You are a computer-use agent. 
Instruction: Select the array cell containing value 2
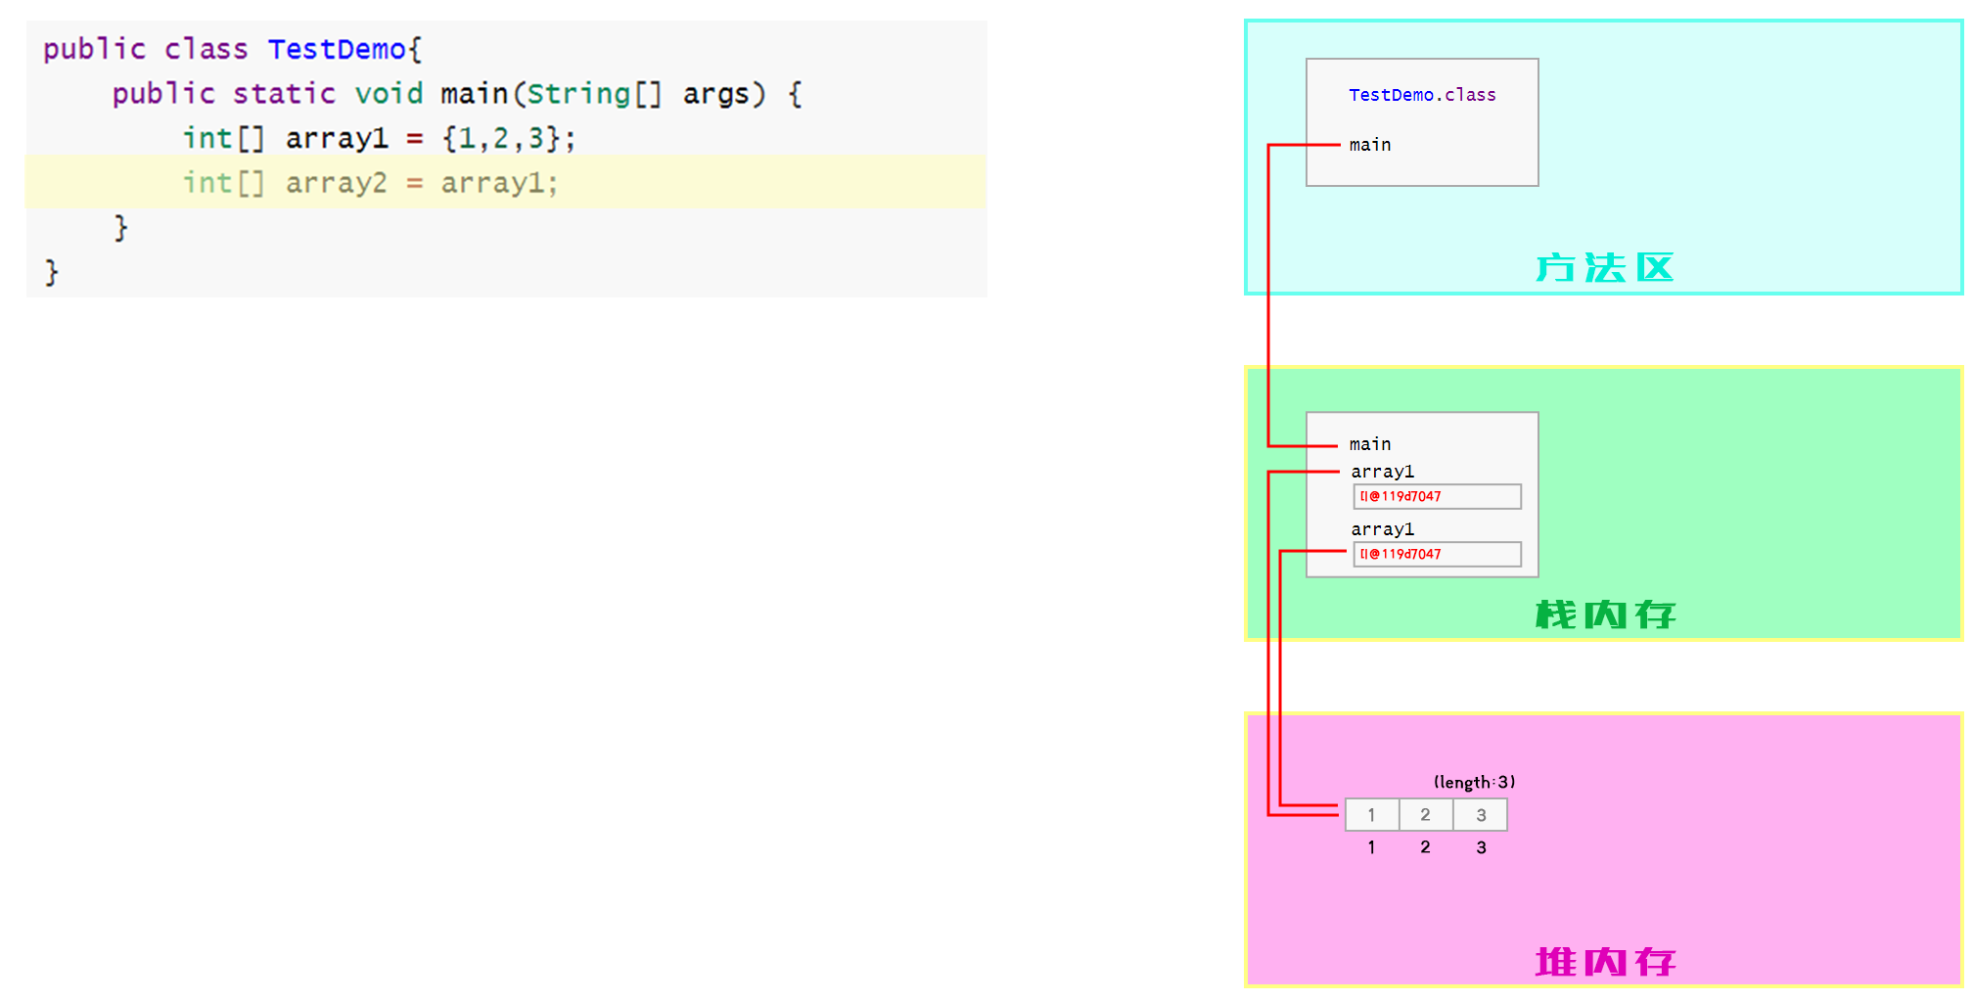point(1426,813)
